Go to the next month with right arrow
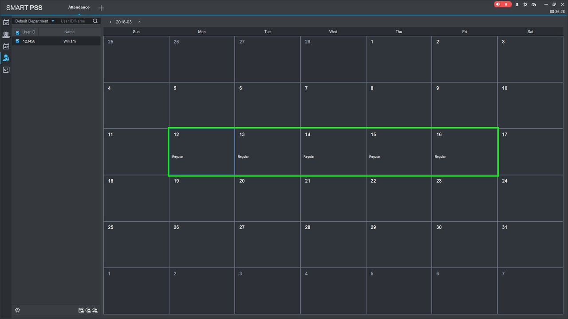 [x=139, y=22]
